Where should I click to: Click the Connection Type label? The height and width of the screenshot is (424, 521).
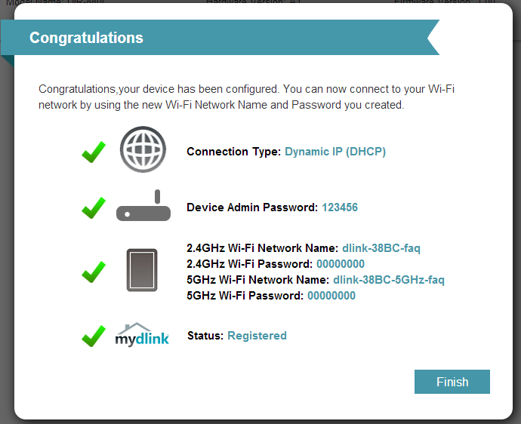pos(234,152)
